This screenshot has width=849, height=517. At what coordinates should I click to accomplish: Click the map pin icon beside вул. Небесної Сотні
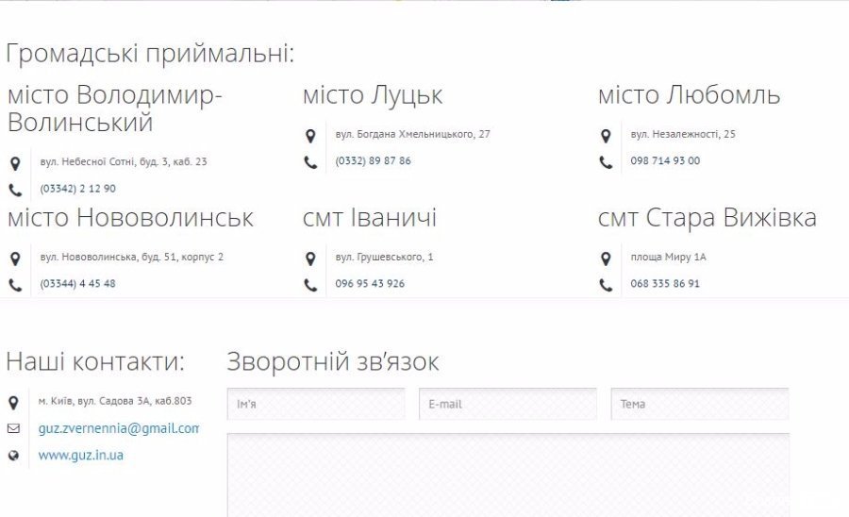pos(15,162)
